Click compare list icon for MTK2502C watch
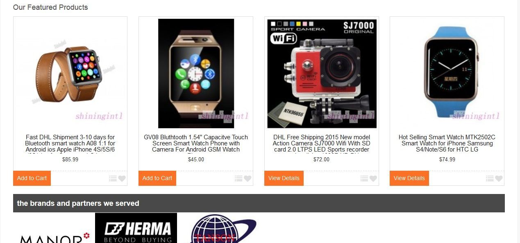 click(490, 178)
